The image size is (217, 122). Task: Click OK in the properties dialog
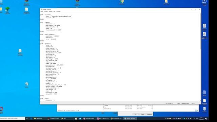click(x=136, y=114)
